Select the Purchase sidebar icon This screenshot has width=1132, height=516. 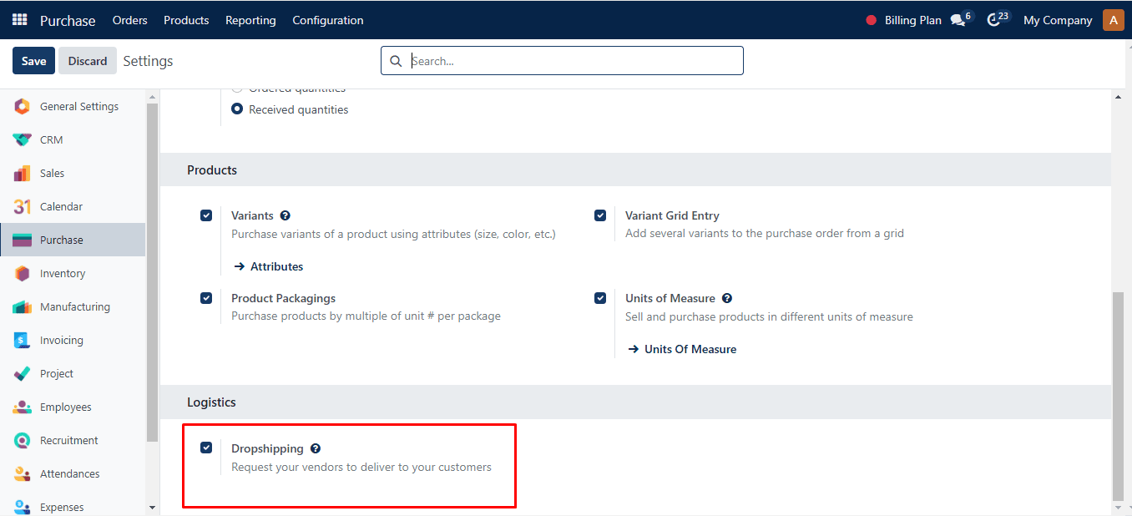pyautogui.click(x=23, y=240)
